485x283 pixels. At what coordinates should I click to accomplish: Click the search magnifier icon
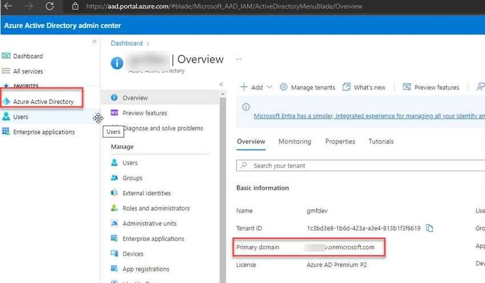point(244,165)
